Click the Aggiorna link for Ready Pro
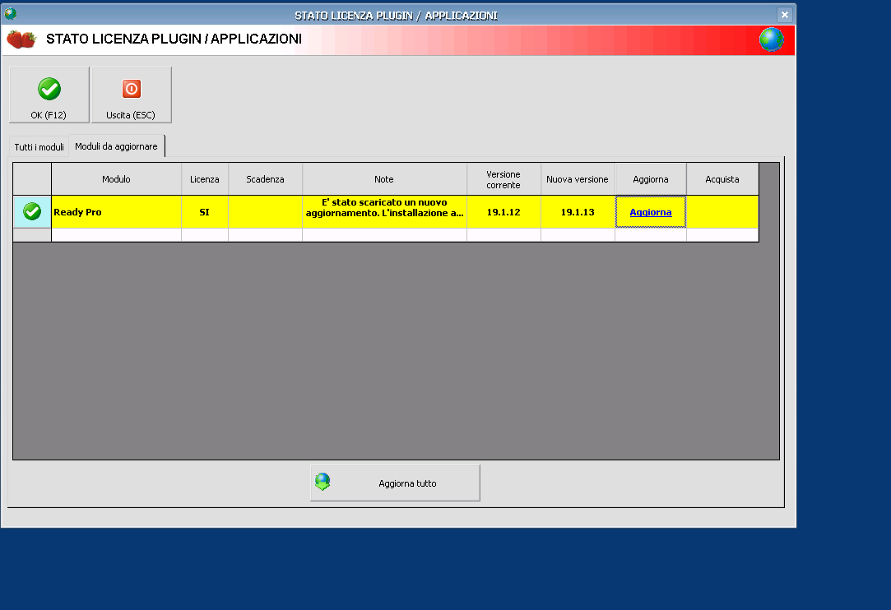This screenshot has height=610, width=891. click(651, 212)
